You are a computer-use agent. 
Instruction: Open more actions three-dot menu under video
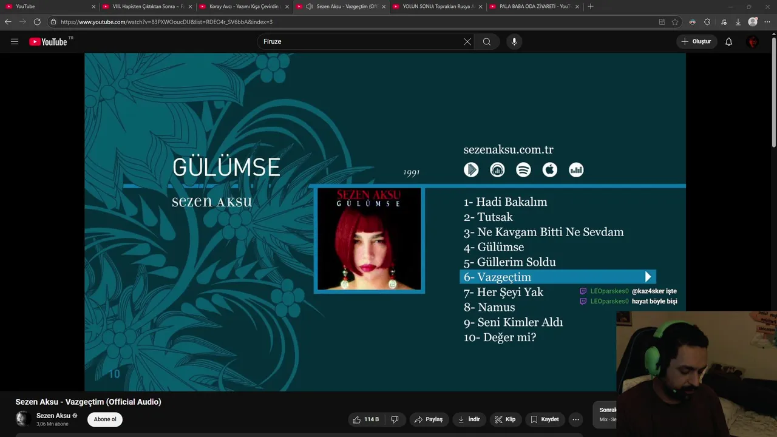pyautogui.click(x=575, y=419)
